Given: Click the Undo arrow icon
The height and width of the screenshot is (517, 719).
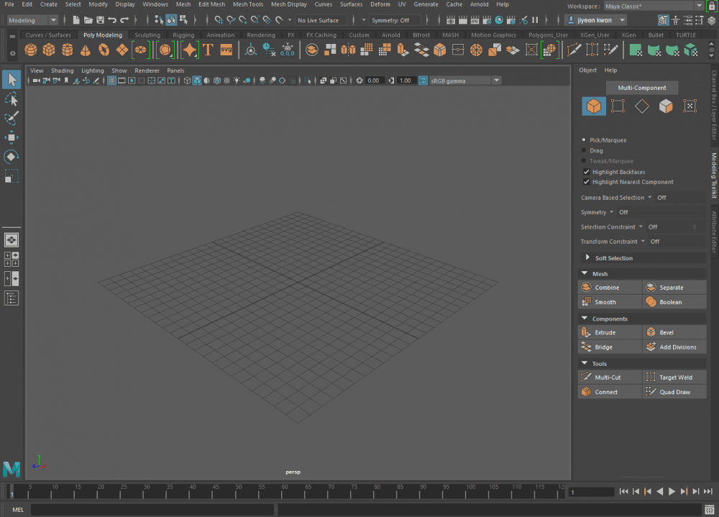Looking at the screenshot, I should tap(112, 20).
